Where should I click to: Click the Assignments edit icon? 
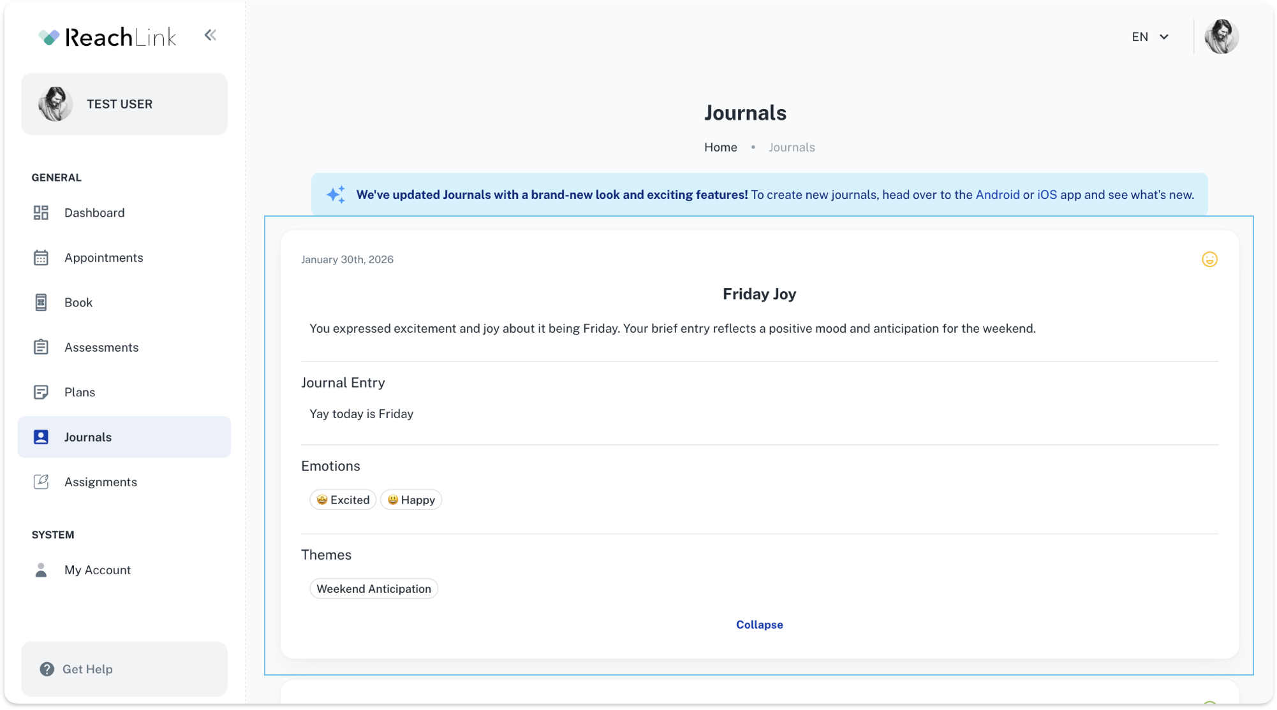41,482
